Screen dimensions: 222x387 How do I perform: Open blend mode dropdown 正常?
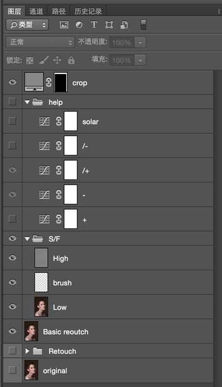[x=40, y=43]
